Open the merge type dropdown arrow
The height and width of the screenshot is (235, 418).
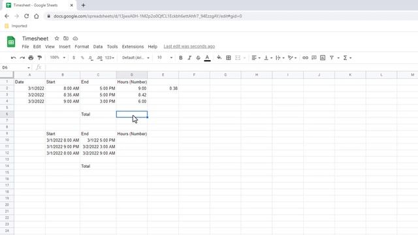coord(244,58)
